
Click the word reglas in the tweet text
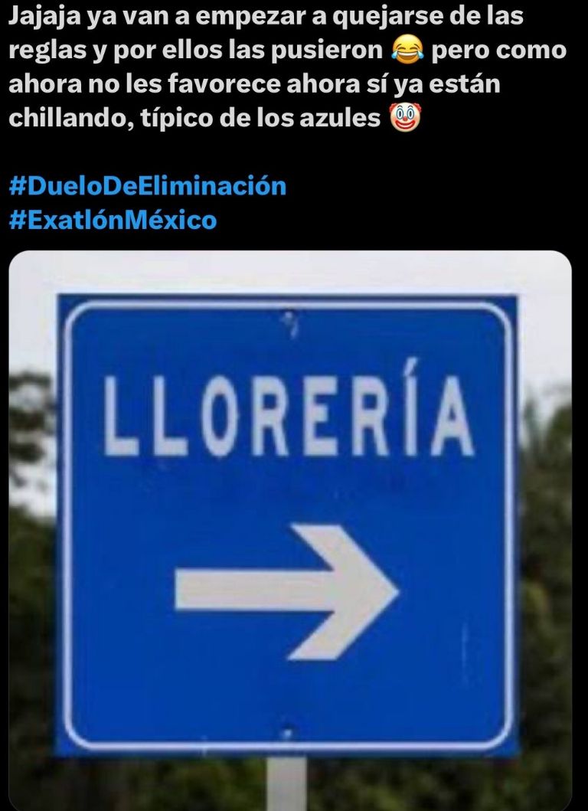(47, 51)
